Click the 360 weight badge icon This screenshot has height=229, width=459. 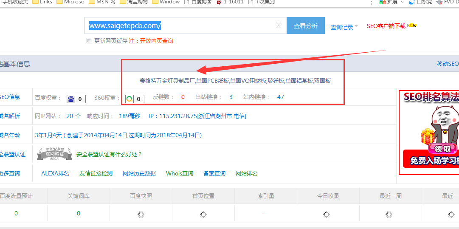pyautogui.click(x=135, y=99)
